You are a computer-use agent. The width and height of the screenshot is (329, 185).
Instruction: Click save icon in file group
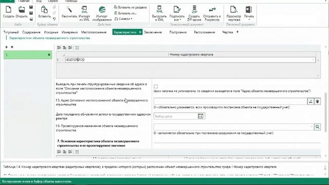tap(31, 7)
